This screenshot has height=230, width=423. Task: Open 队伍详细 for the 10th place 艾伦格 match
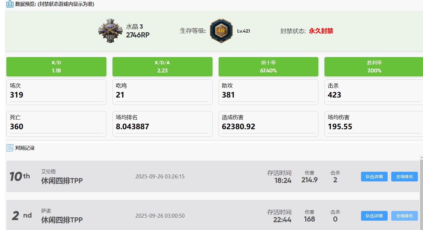(374, 177)
